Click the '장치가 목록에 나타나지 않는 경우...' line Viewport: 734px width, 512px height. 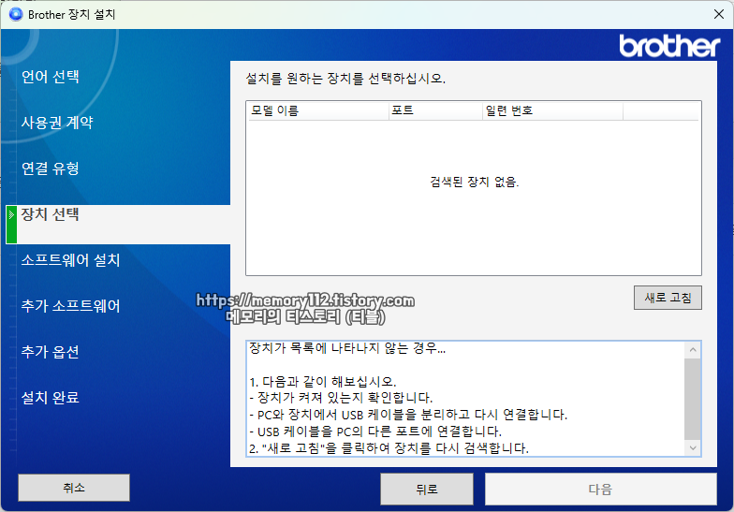(347, 348)
